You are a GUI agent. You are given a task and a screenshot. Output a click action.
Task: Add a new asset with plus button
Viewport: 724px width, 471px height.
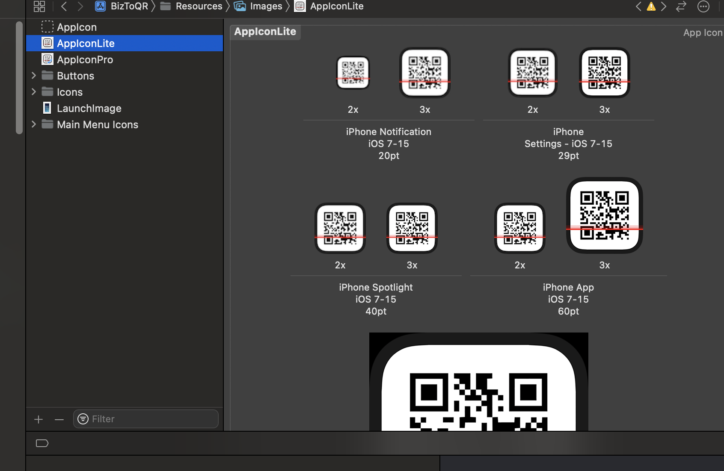pos(39,419)
